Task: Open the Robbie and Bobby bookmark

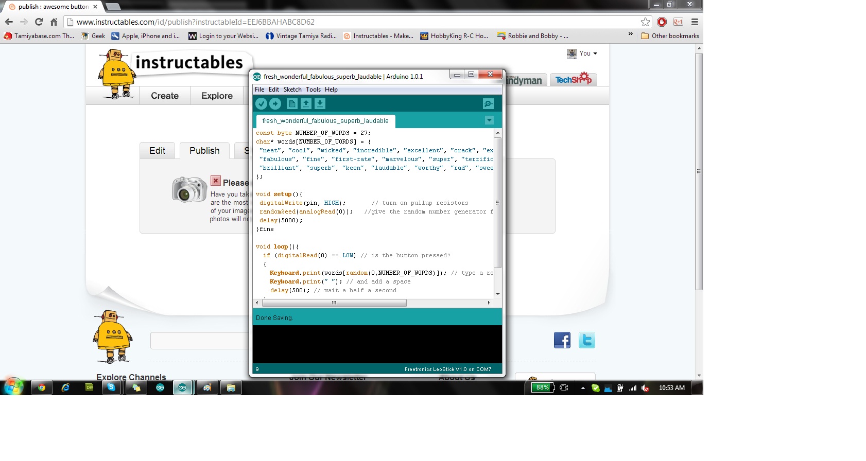Action: [x=533, y=36]
